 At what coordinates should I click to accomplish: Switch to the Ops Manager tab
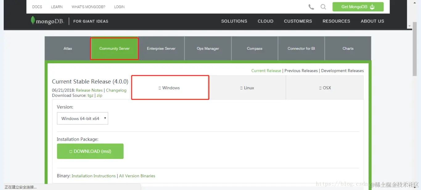click(x=208, y=48)
